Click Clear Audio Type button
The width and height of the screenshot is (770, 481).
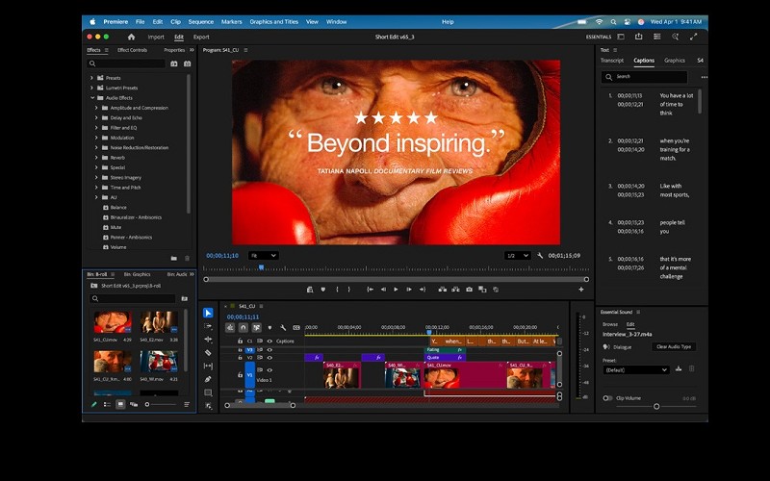point(674,346)
